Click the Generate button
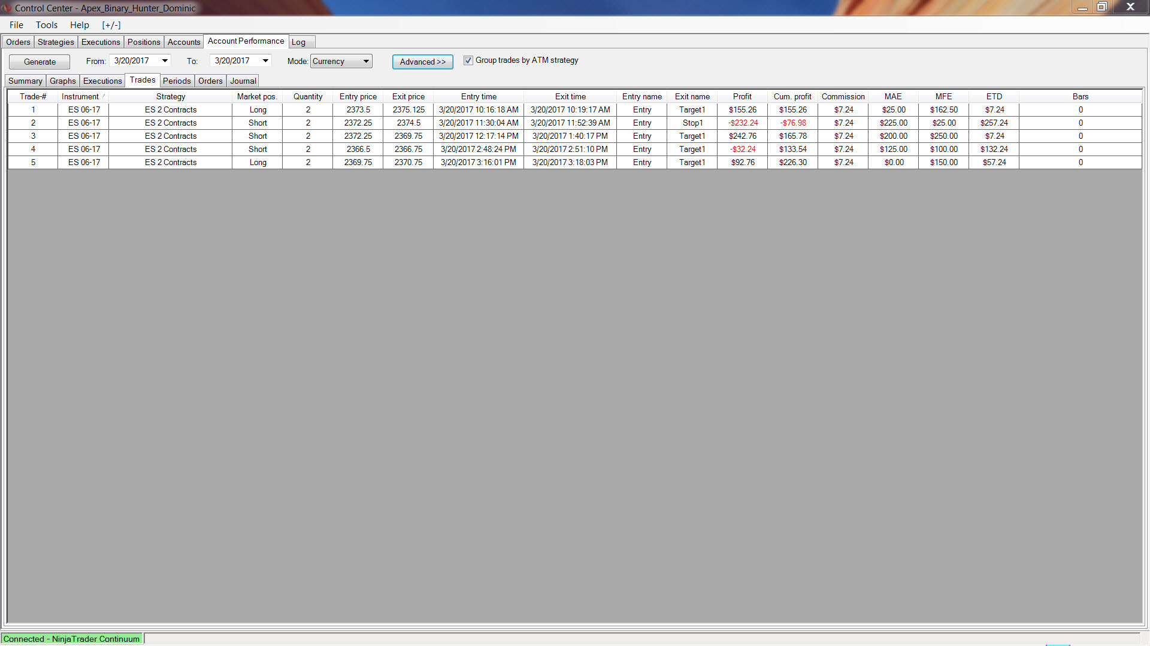The height and width of the screenshot is (646, 1150). (x=40, y=62)
